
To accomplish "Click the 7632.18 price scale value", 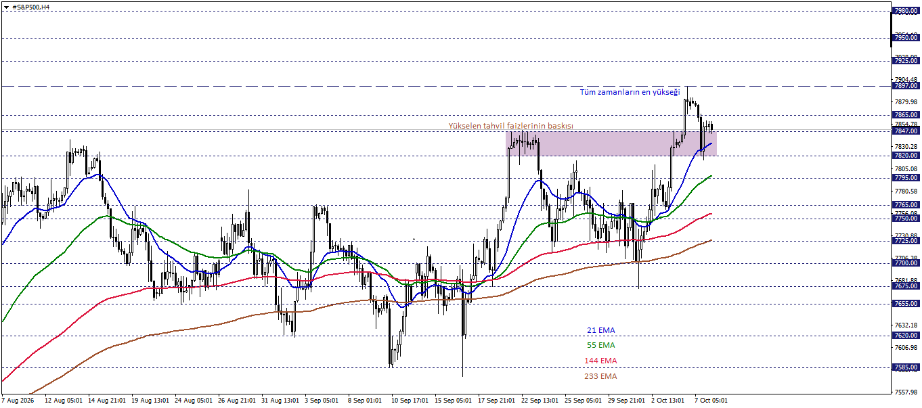I will [906, 324].
